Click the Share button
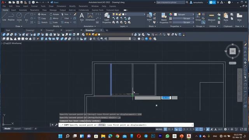The width and height of the screenshot is (249, 140). click(x=54, y=2)
